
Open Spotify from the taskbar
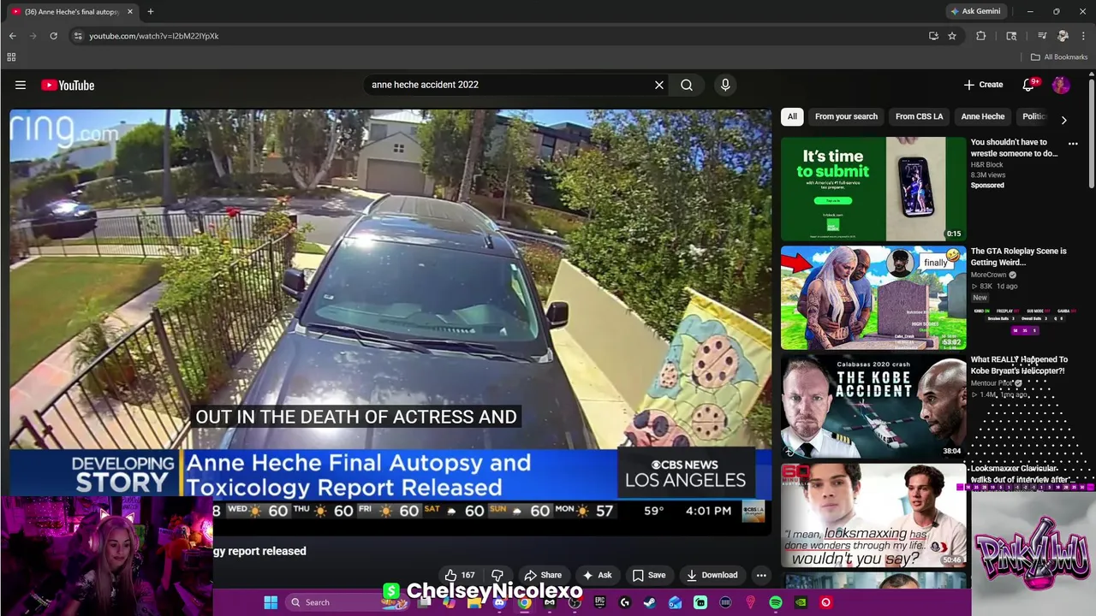click(x=776, y=602)
